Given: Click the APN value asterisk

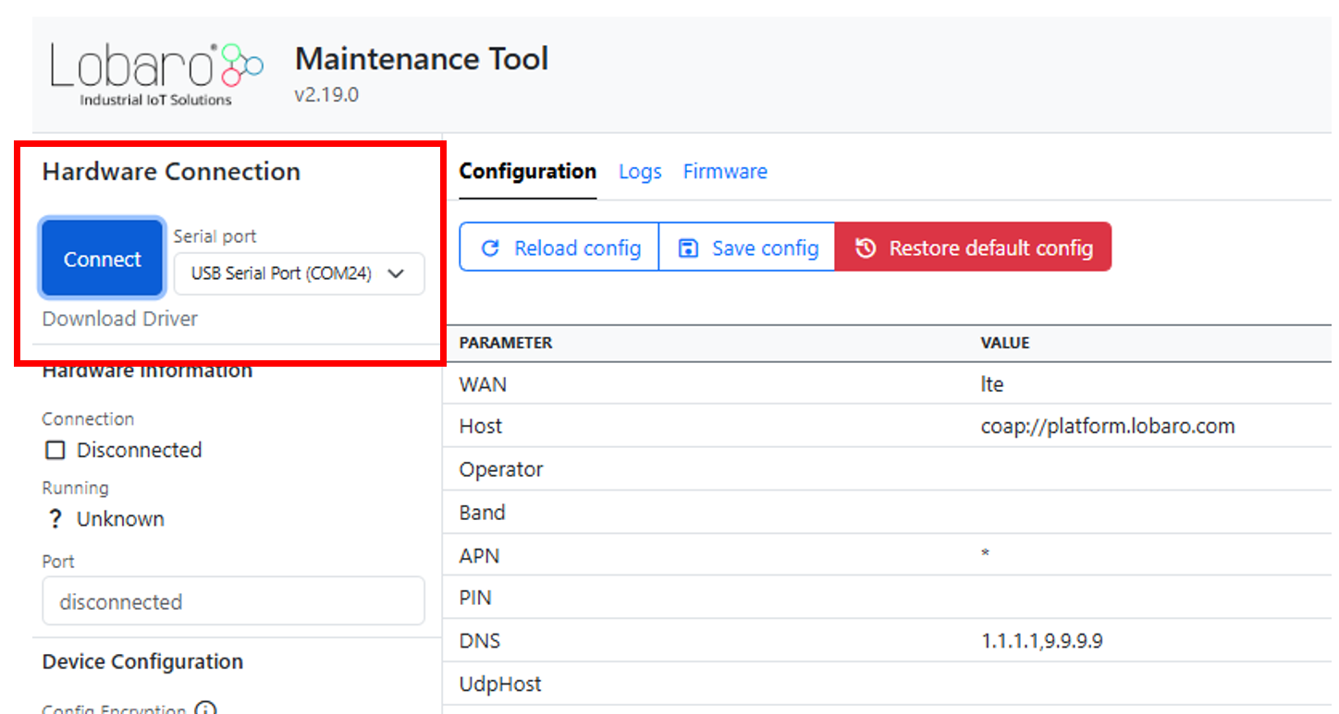Looking at the screenshot, I should point(986,555).
